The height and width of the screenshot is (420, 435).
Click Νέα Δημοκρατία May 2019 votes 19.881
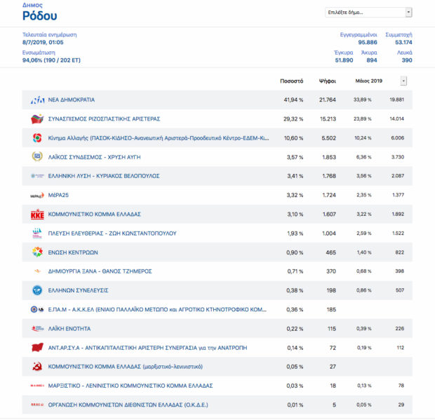(396, 100)
